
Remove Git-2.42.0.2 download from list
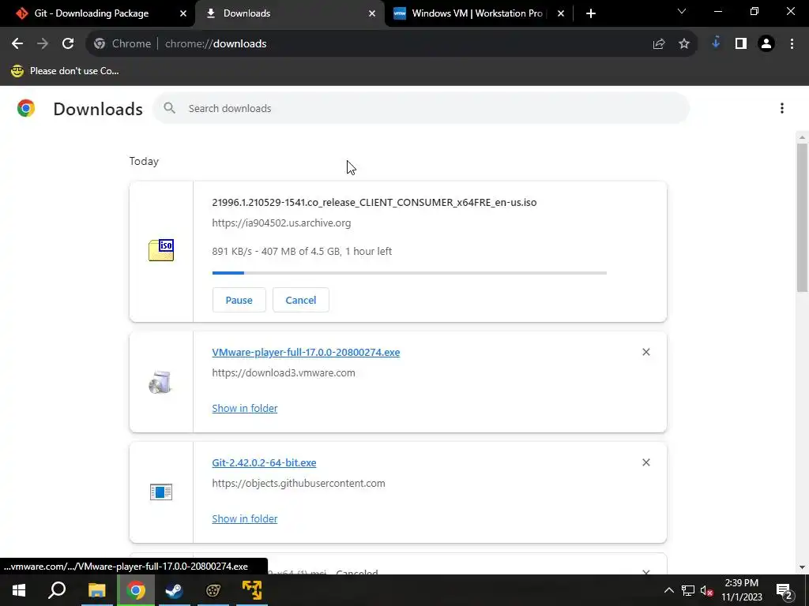point(646,462)
